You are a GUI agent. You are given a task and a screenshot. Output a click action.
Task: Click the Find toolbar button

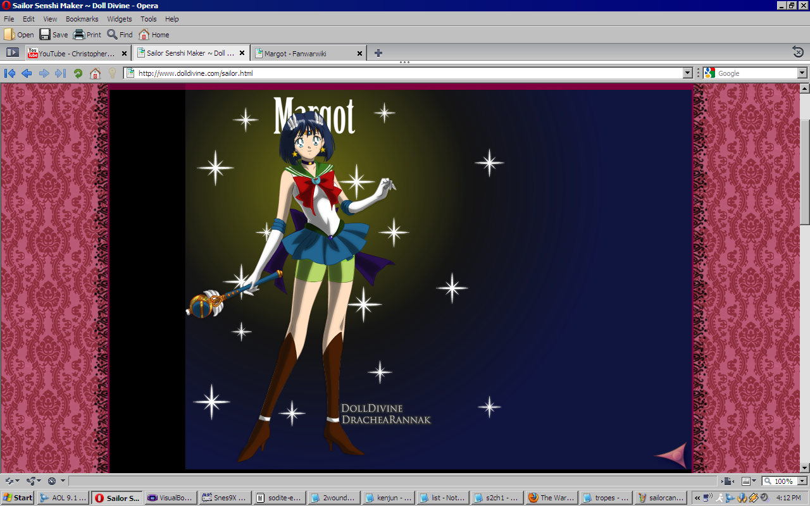pos(120,35)
